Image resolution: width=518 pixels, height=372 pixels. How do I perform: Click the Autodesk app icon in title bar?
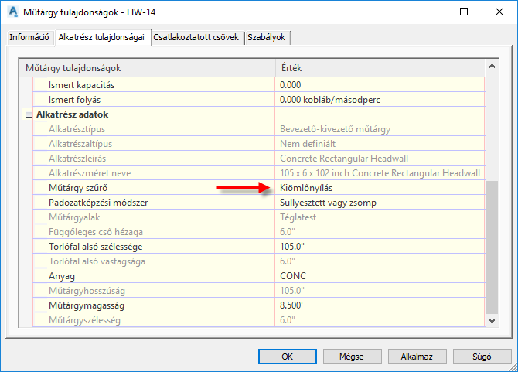point(13,12)
